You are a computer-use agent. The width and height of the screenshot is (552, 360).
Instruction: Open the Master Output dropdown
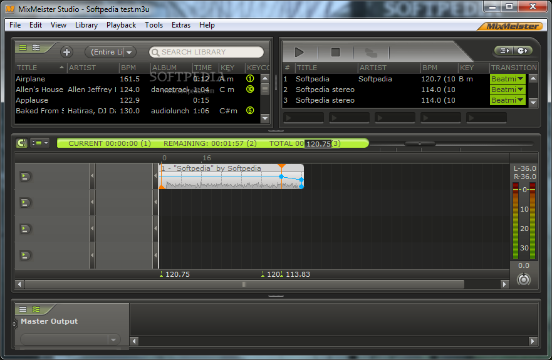(113, 339)
